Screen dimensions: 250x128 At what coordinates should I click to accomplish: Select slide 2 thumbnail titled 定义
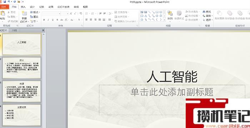[x=22, y=68]
